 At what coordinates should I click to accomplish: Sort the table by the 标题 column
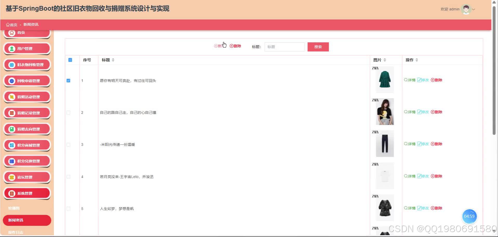[x=113, y=60]
